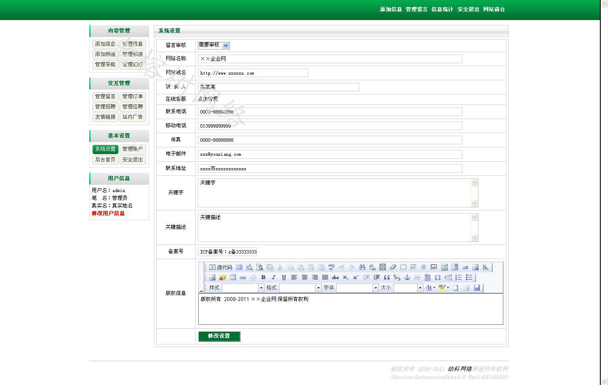Click the Redo arrow icon
Viewport: 608px width, 385px height.
tap(352, 267)
